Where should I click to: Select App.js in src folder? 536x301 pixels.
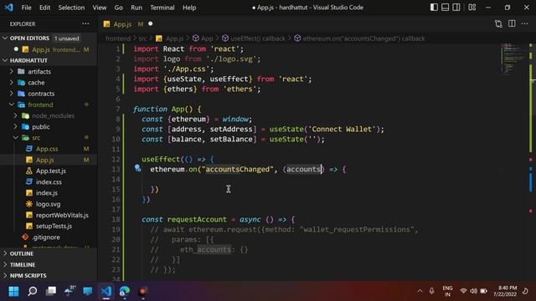[49, 160]
